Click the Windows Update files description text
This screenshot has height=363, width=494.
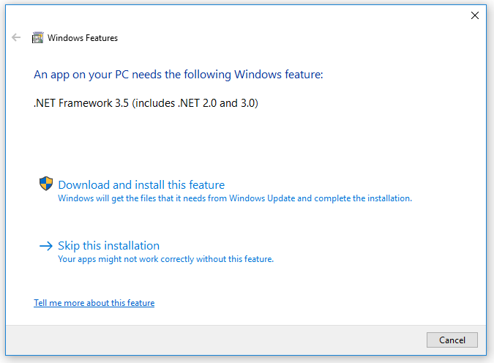point(234,198)
